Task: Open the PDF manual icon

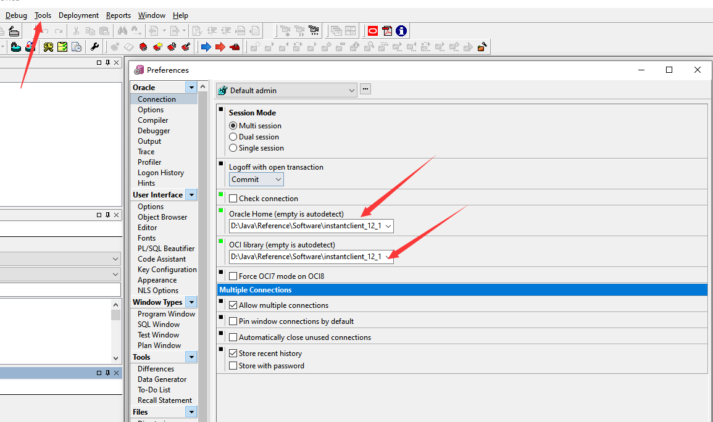Action: coord(387,31)
